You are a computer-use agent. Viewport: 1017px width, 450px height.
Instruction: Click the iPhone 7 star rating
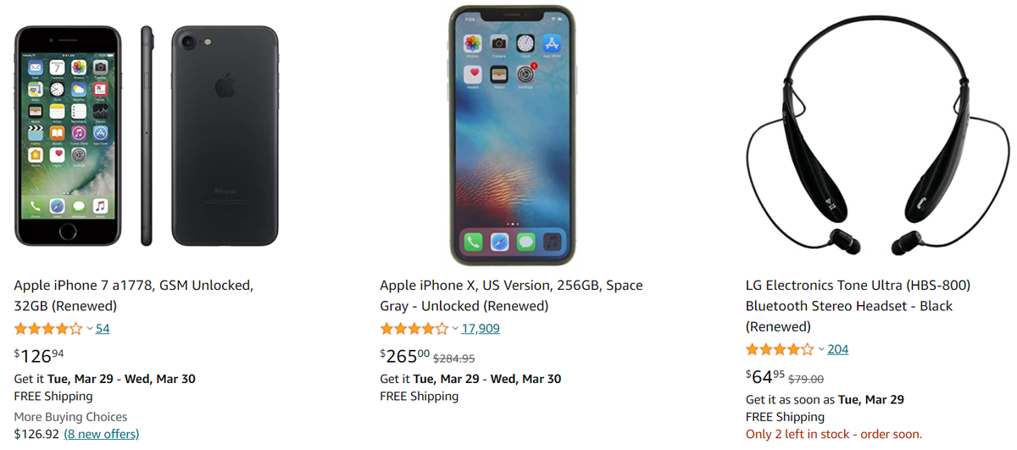(x=48, y=329)
